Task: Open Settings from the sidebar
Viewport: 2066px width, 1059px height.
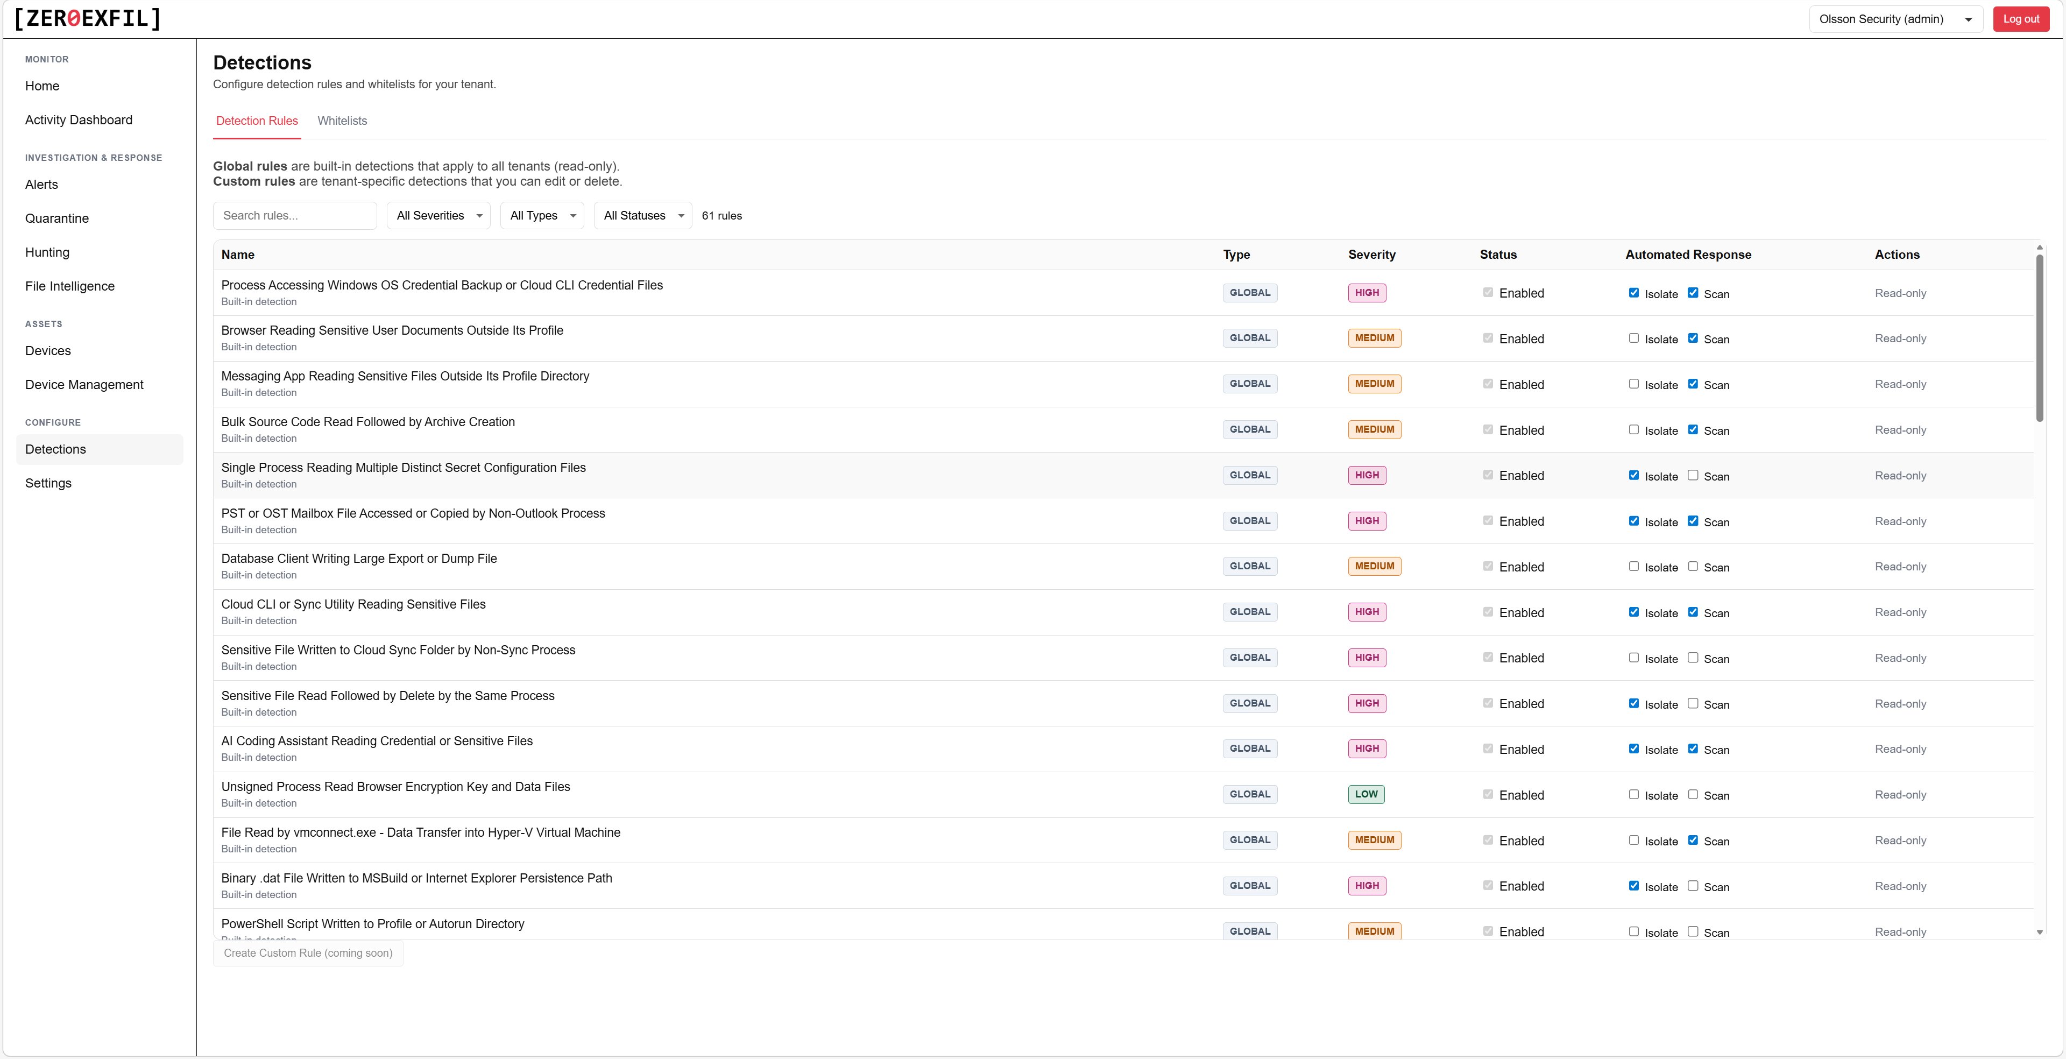Action: point(48,483)
